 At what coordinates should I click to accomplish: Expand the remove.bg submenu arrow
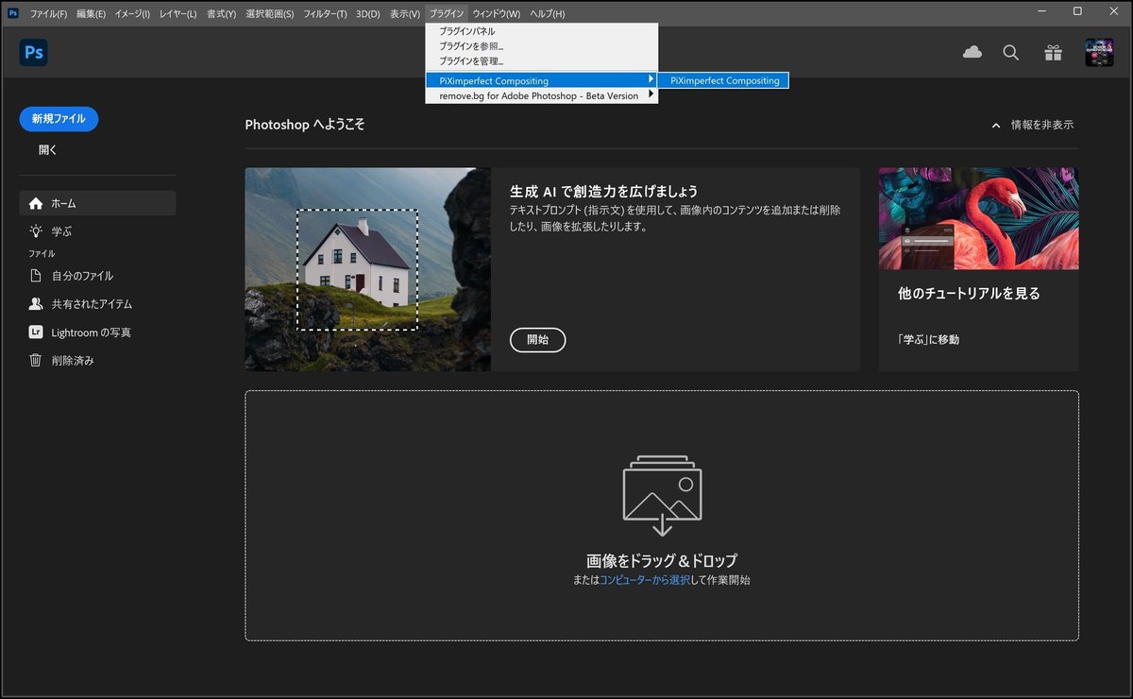[651, 95]
